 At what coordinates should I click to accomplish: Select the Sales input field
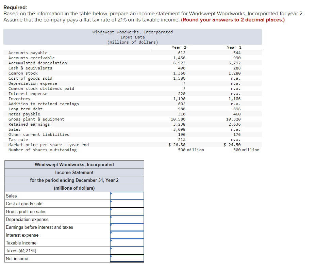pyautogui.click(x=127, y=196)
